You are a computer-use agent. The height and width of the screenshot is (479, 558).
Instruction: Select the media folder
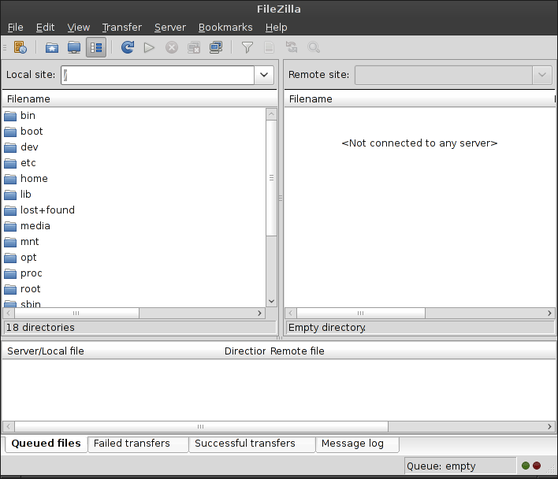(35, 226)
